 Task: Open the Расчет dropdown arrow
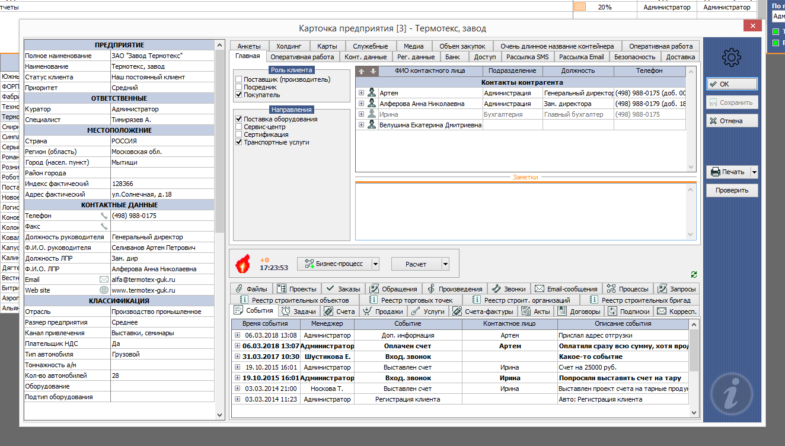445,264
